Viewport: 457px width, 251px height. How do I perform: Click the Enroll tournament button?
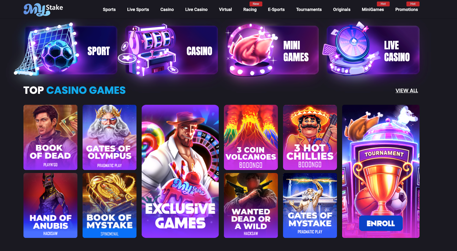pos(381,223)
